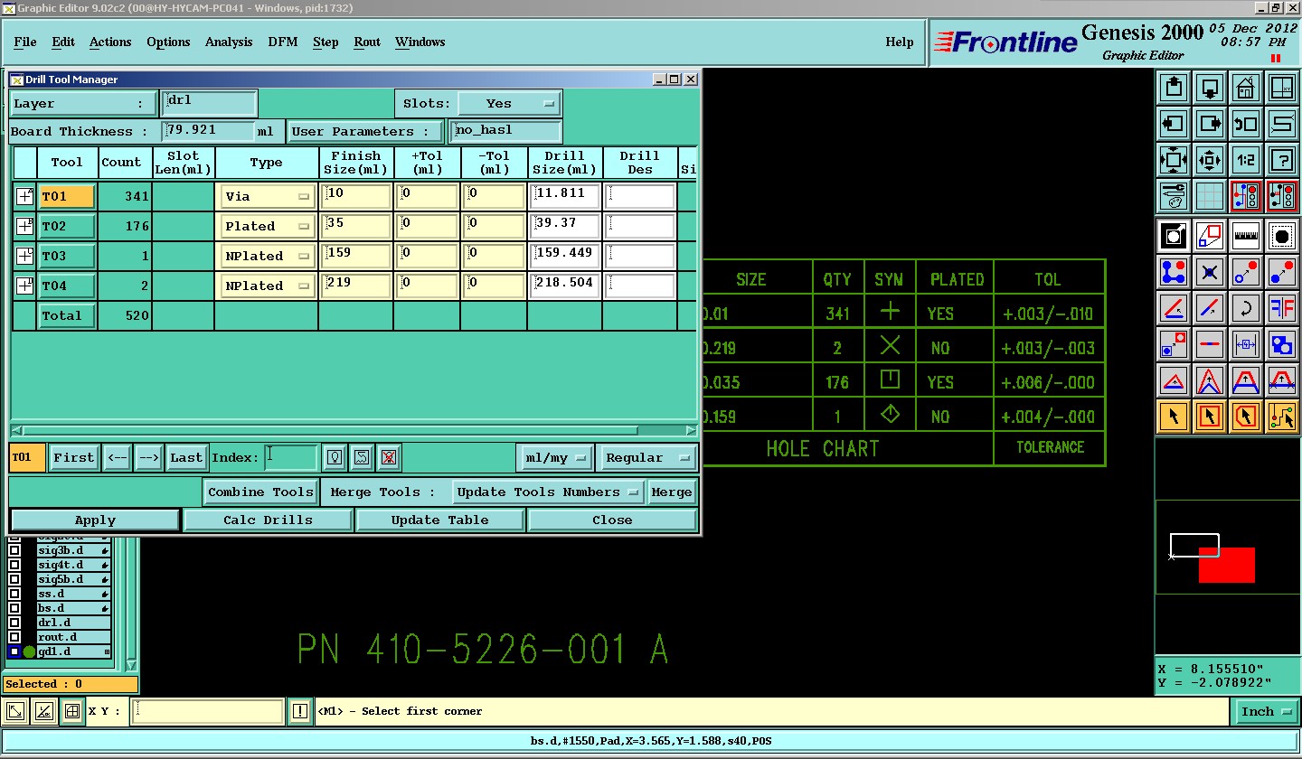The width and height of the screenshot is (1302, 759).
Task: Click the question mark help icon
Action: click(x=1281, y=160)
